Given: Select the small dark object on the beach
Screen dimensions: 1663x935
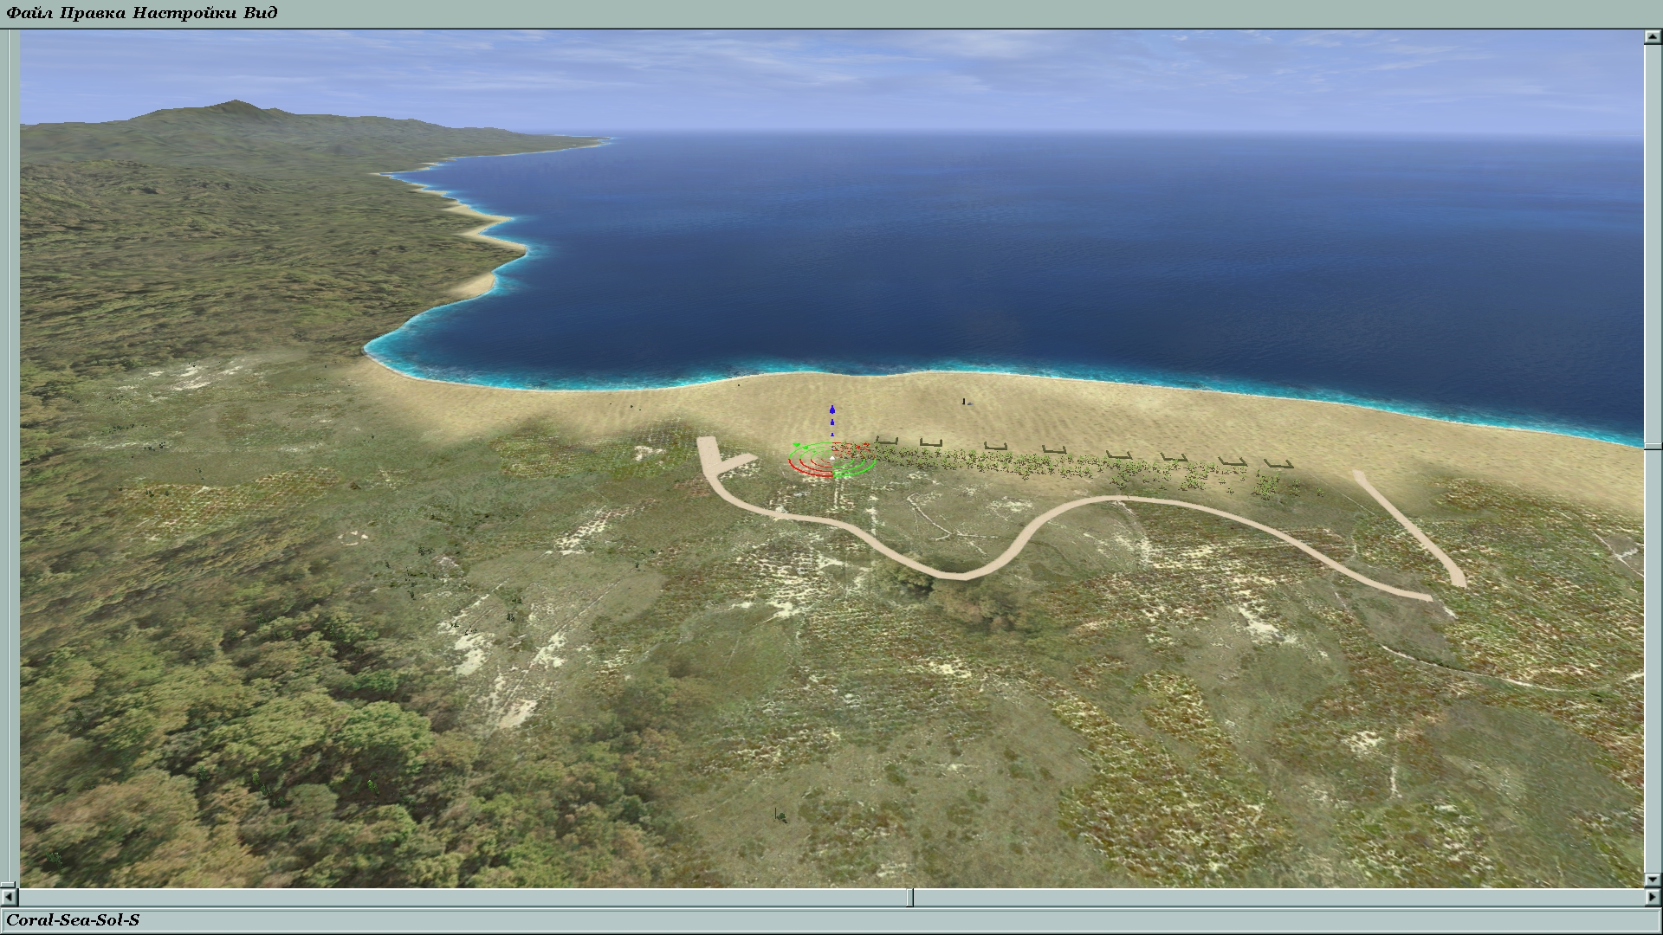Looking at the screenshot, I should [964, 401].
